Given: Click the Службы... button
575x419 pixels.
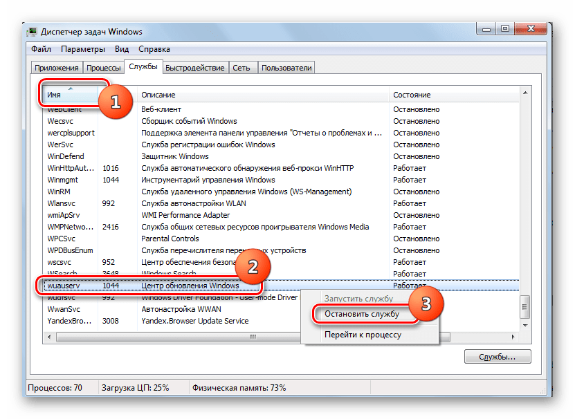Looking at the screenshot, I should click(x=498, y=357).
